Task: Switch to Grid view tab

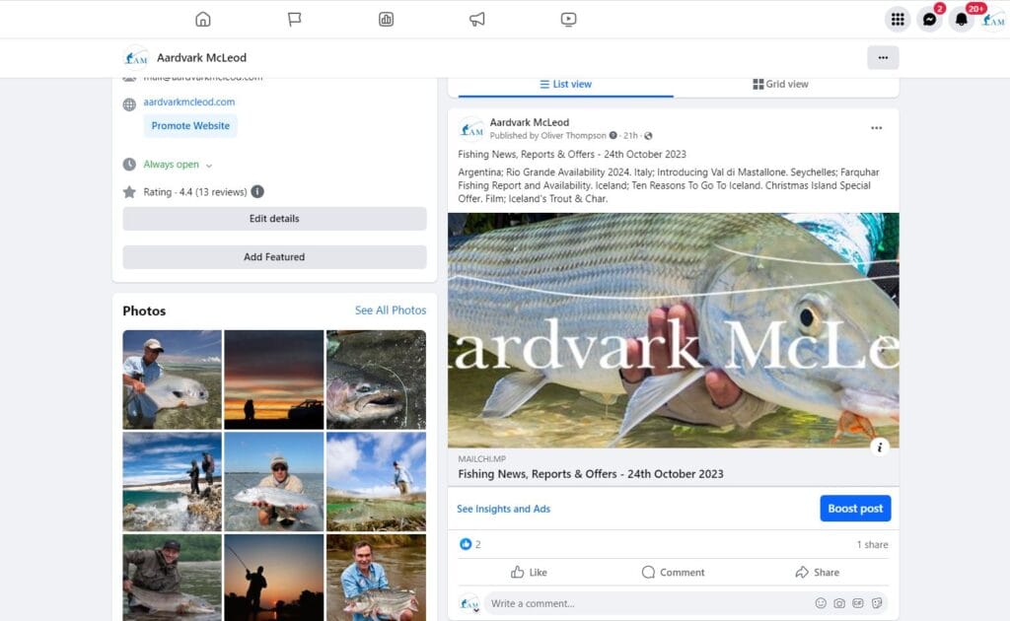Action: pos(781,85)
